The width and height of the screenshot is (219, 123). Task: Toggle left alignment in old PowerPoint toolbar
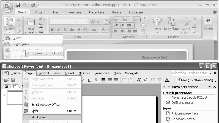coord(103,80)
